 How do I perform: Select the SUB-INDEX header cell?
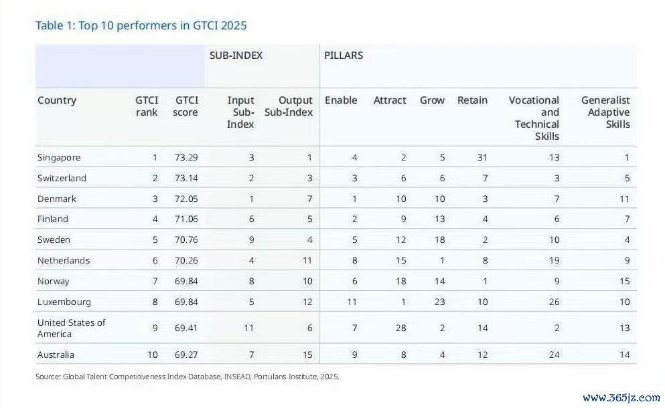point(236,56)
